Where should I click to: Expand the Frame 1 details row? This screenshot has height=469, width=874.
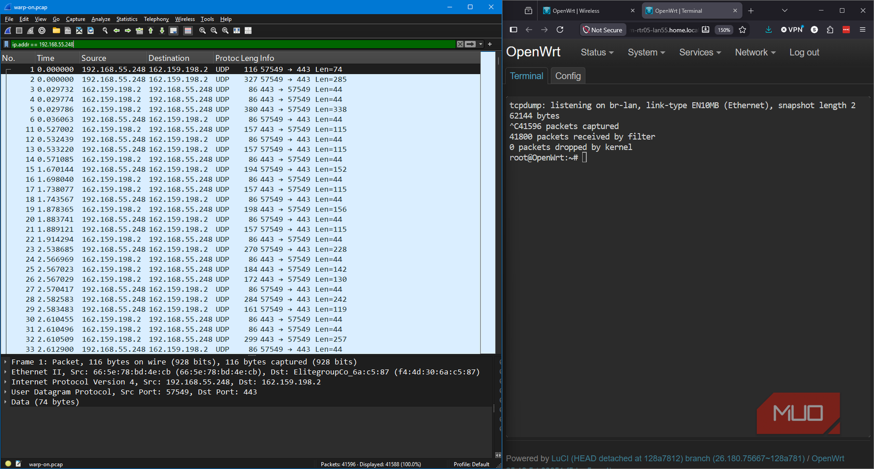click(x=5, y=362)
